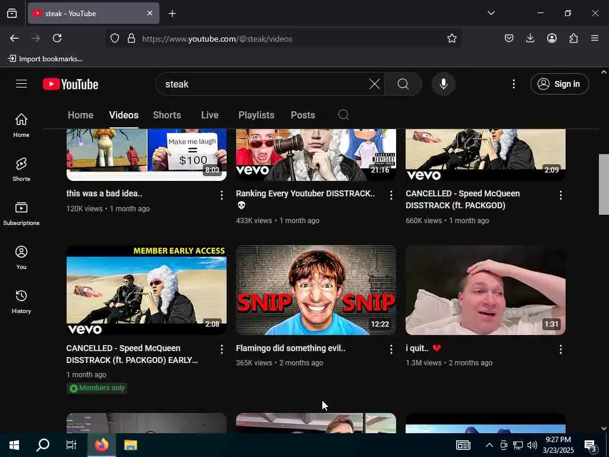The width and height of the screenshot is (609, 457).
Task: Open Home in the left sidebar
Action: coord(21,126)
